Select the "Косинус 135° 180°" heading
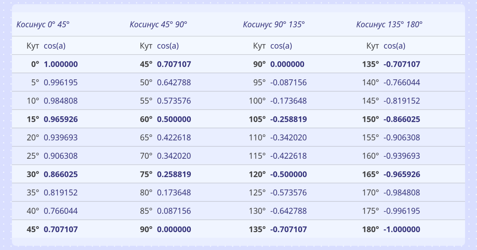This screenshot has height=250, width=477. [389, 25]
